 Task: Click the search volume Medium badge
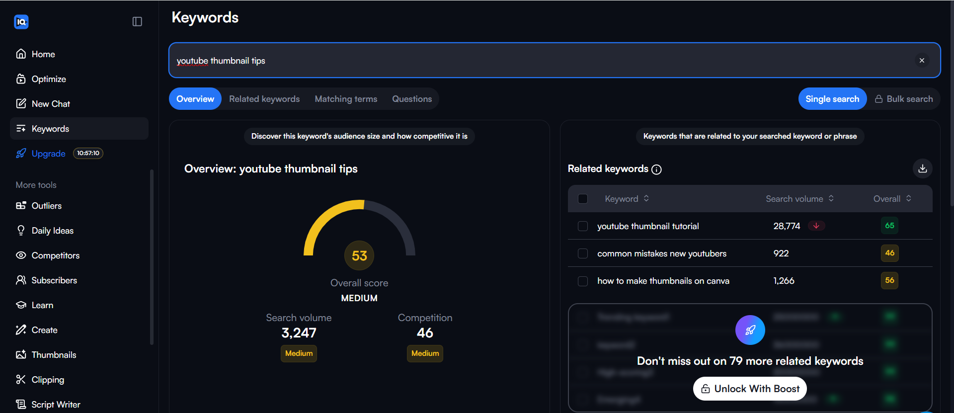point(299,353)
